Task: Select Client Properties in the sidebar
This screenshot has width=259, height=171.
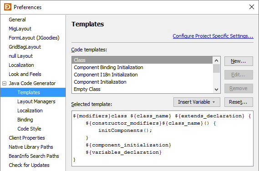Action: click(x=27, y=138)
